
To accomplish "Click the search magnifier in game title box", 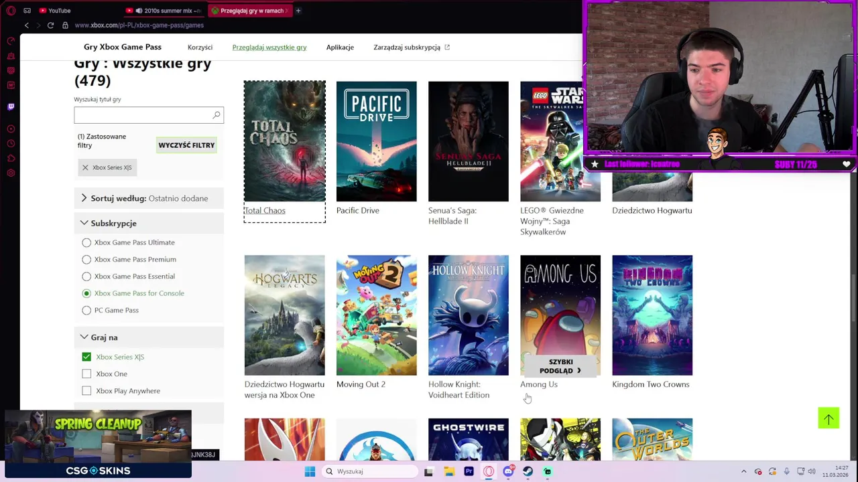I will click(x=217, y=115).
